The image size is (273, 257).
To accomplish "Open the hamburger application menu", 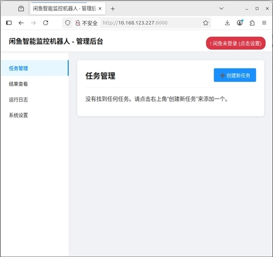I will click(x=264, y=23).
